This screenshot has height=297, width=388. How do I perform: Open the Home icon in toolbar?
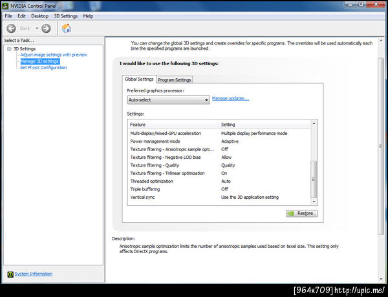click(67, 28)
